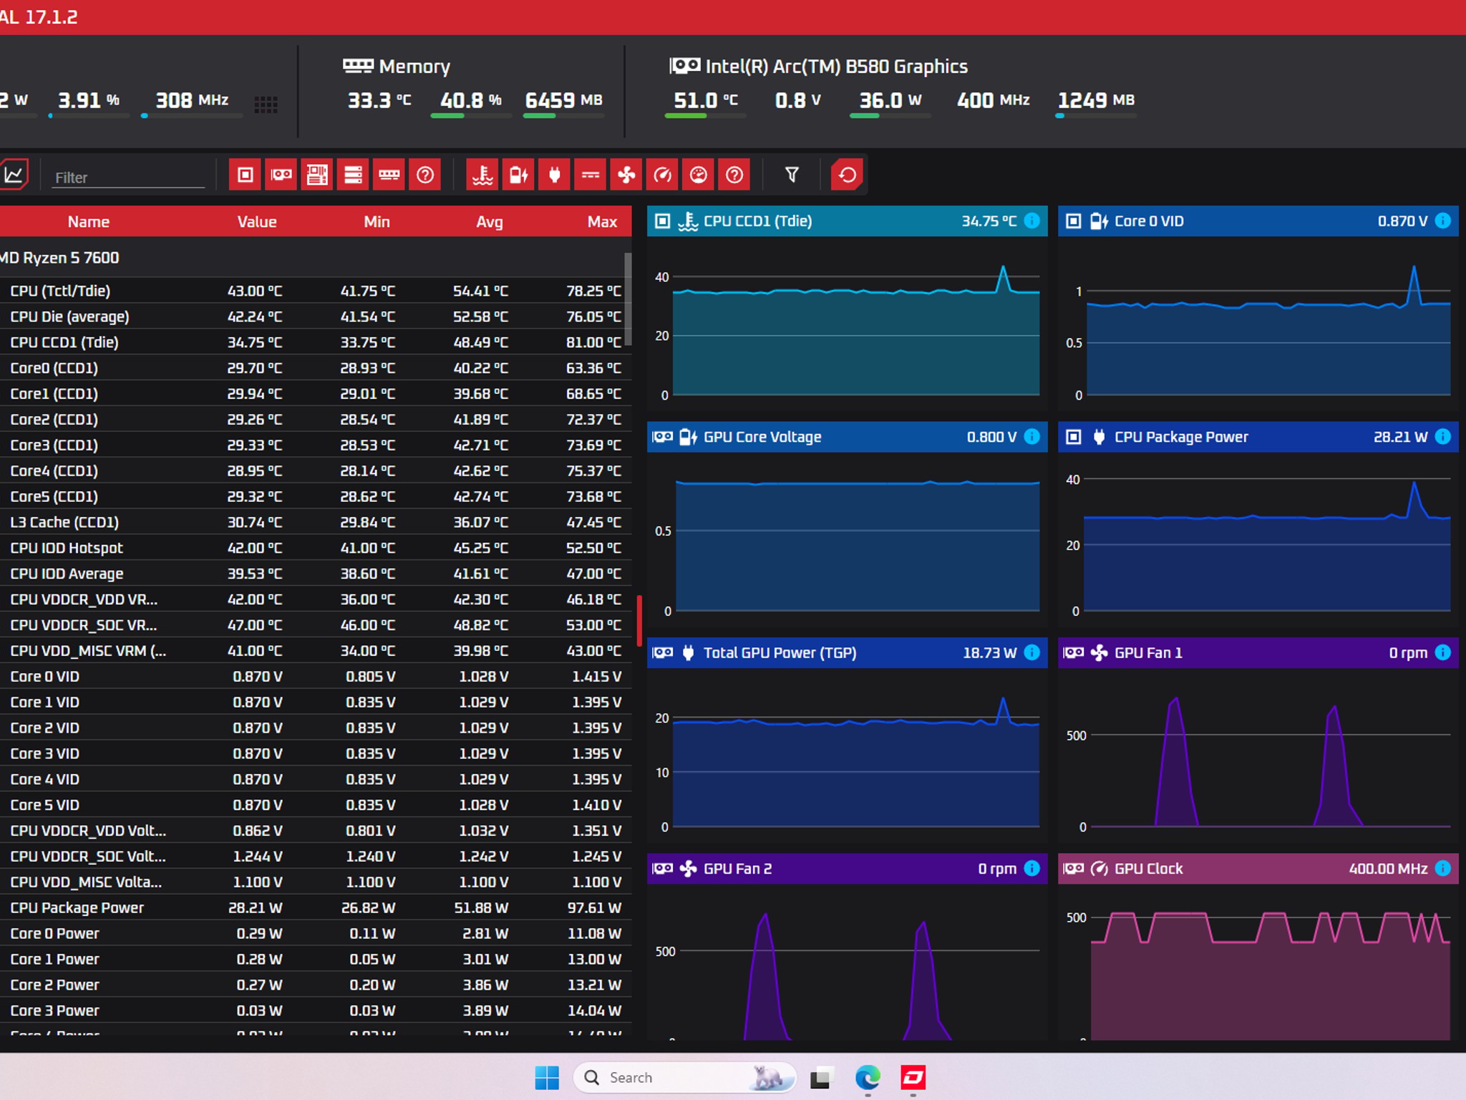Select the CPU (Tctl/Tdie) row
The height and width of the screenshot is (1100, 1466).
pos(312,291)
